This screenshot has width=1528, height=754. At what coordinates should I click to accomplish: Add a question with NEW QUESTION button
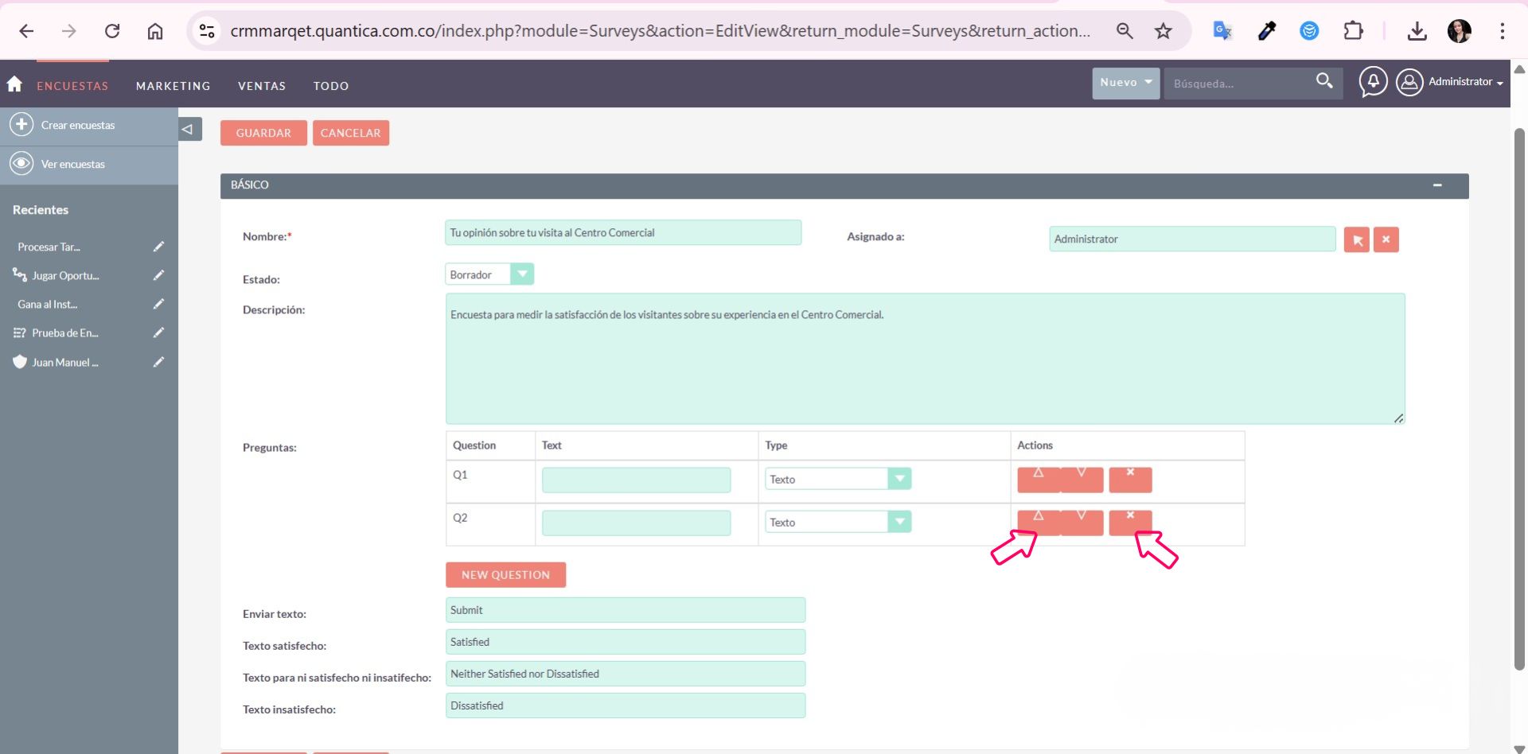tap(505, 575)
